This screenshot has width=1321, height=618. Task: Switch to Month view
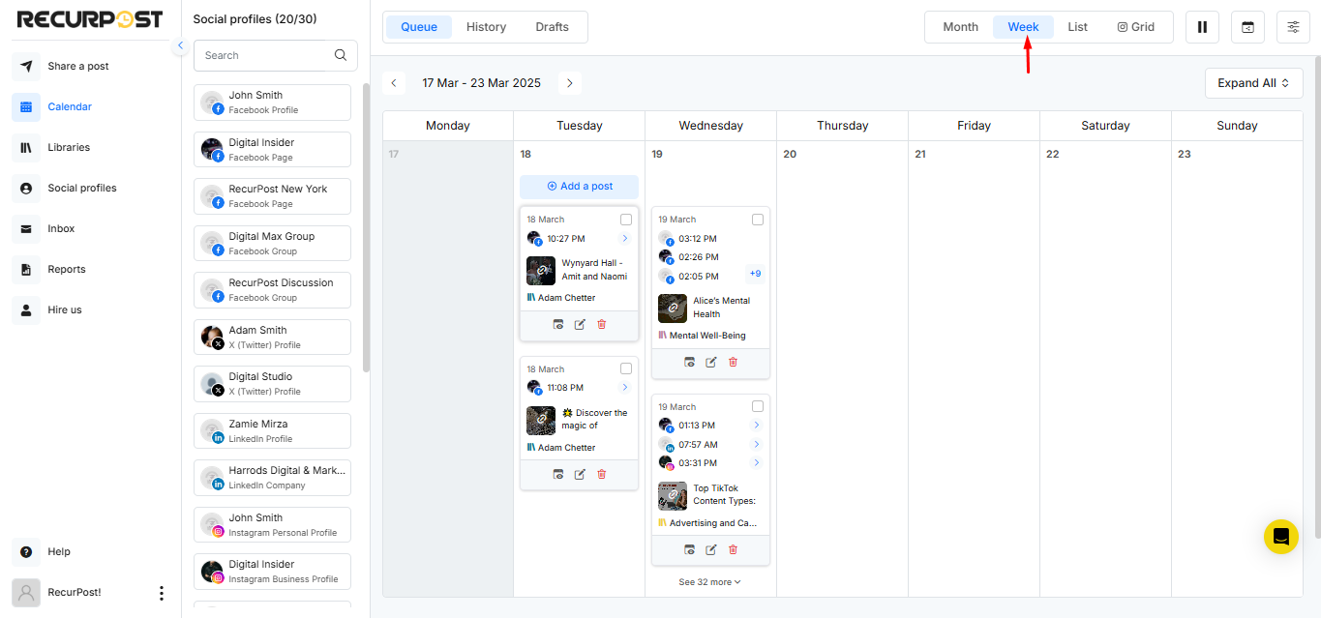click(x=960, y=27)
